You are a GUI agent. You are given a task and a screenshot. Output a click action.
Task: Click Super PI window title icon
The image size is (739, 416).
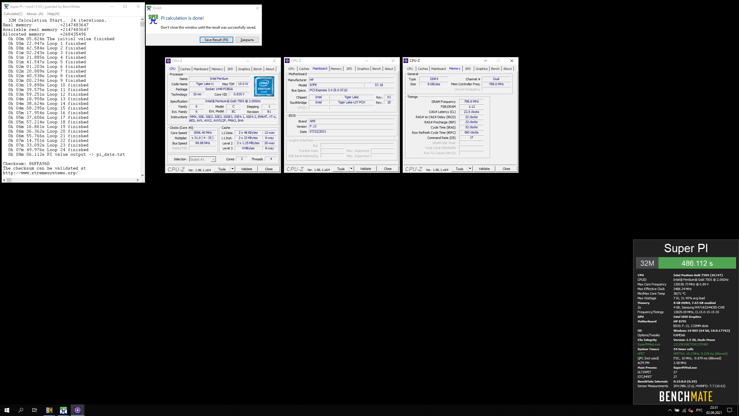tap(6, 6)
